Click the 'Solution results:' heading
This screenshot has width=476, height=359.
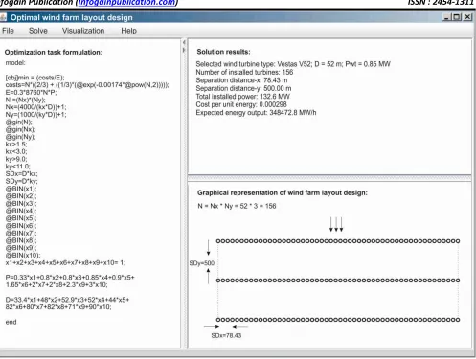[223, 52]
